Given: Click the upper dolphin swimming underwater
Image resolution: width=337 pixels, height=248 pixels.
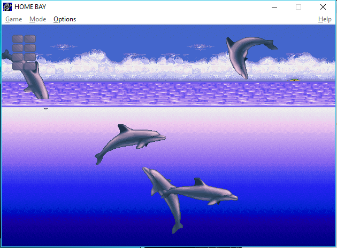Looking at the screenshot, I should pos(129,140).
